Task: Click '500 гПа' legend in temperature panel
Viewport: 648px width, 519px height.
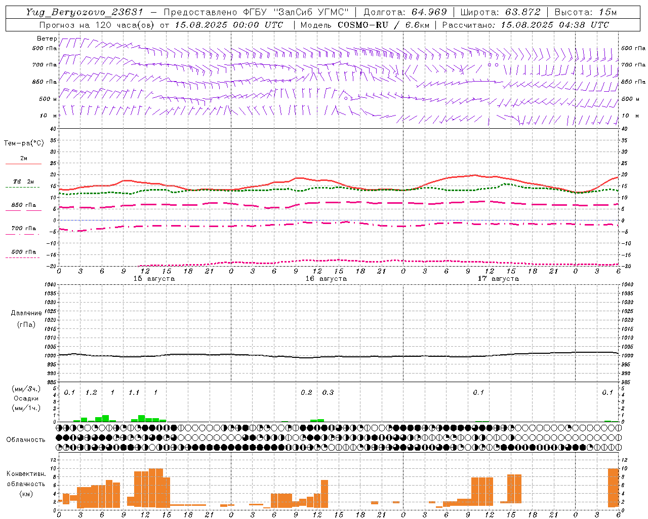Action: coord(24,252)
